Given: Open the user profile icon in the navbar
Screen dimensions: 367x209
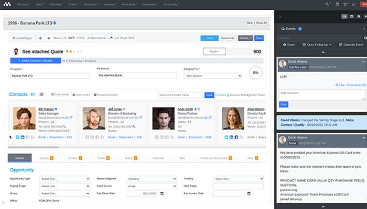Looking at the screenshot, I should point(354,4).
